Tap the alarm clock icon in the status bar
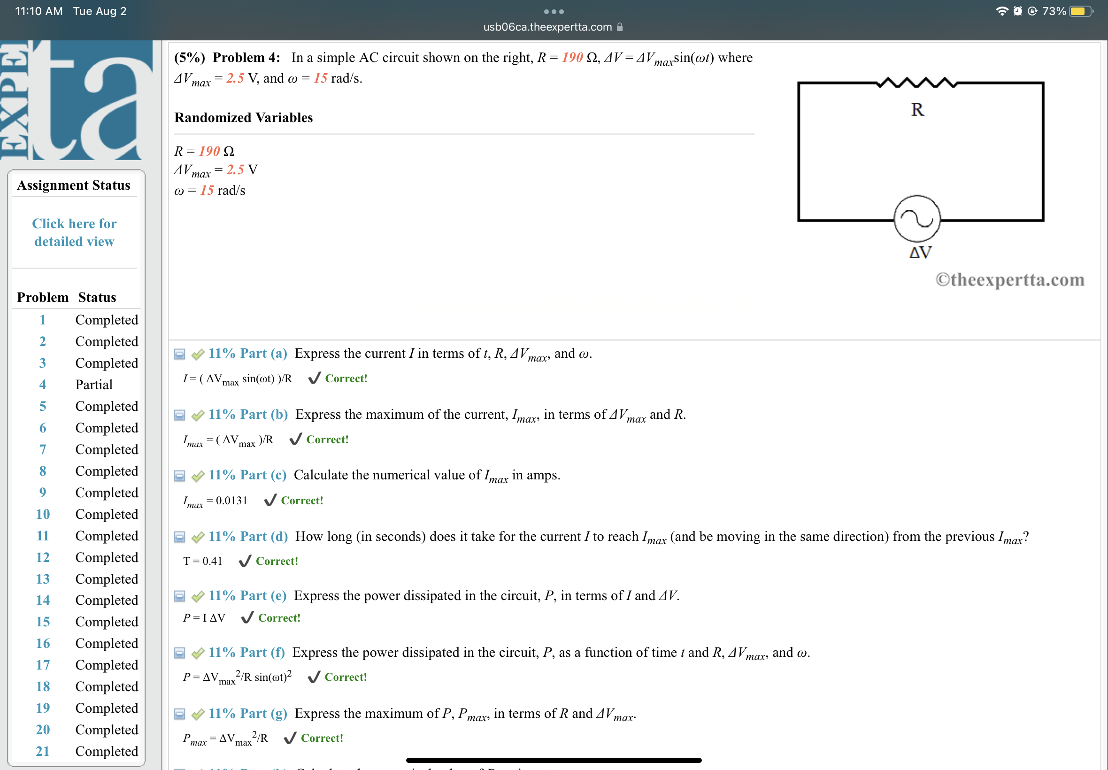The height and width of the screenshot is (770, 1108). pyautogui.click(x=1017, y=11)
